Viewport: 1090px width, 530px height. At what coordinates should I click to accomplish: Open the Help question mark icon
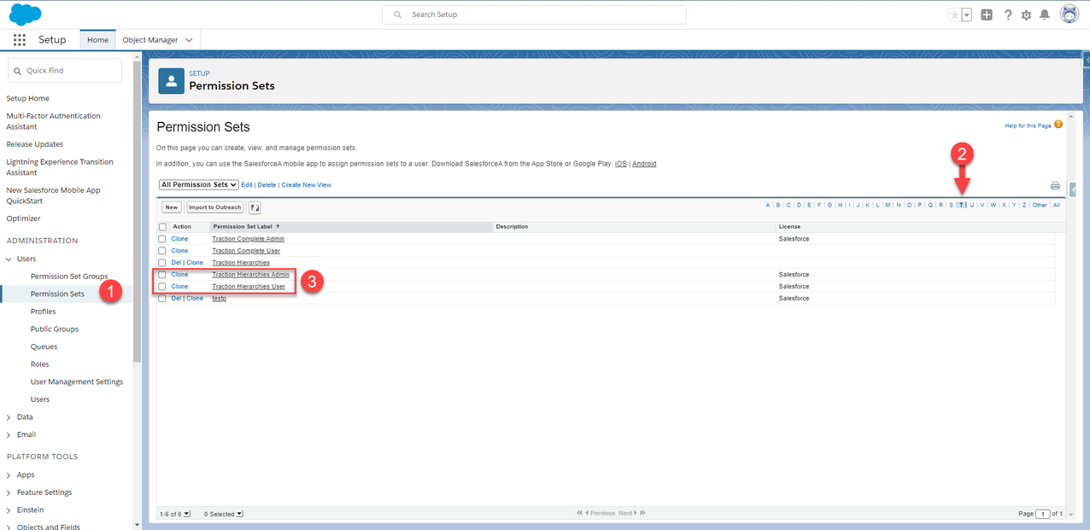click(1008, 15)
